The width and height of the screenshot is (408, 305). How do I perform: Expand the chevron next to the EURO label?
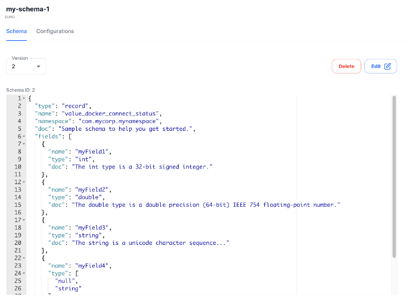point(18,17)
